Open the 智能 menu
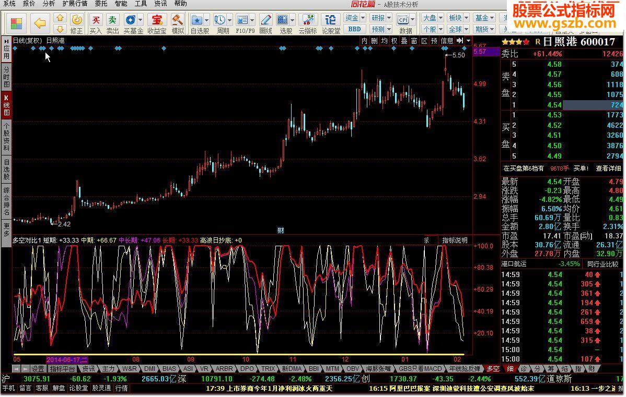Viewport: 626px width, 397px height. tap(121, 4)
